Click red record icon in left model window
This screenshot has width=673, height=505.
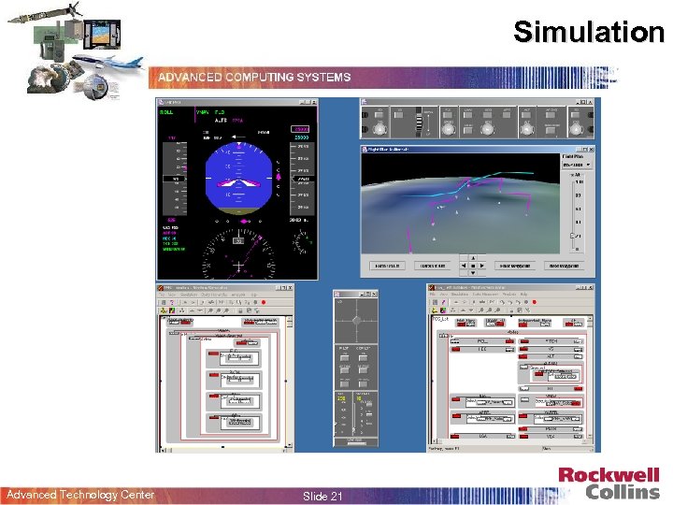tap(264, 302)
